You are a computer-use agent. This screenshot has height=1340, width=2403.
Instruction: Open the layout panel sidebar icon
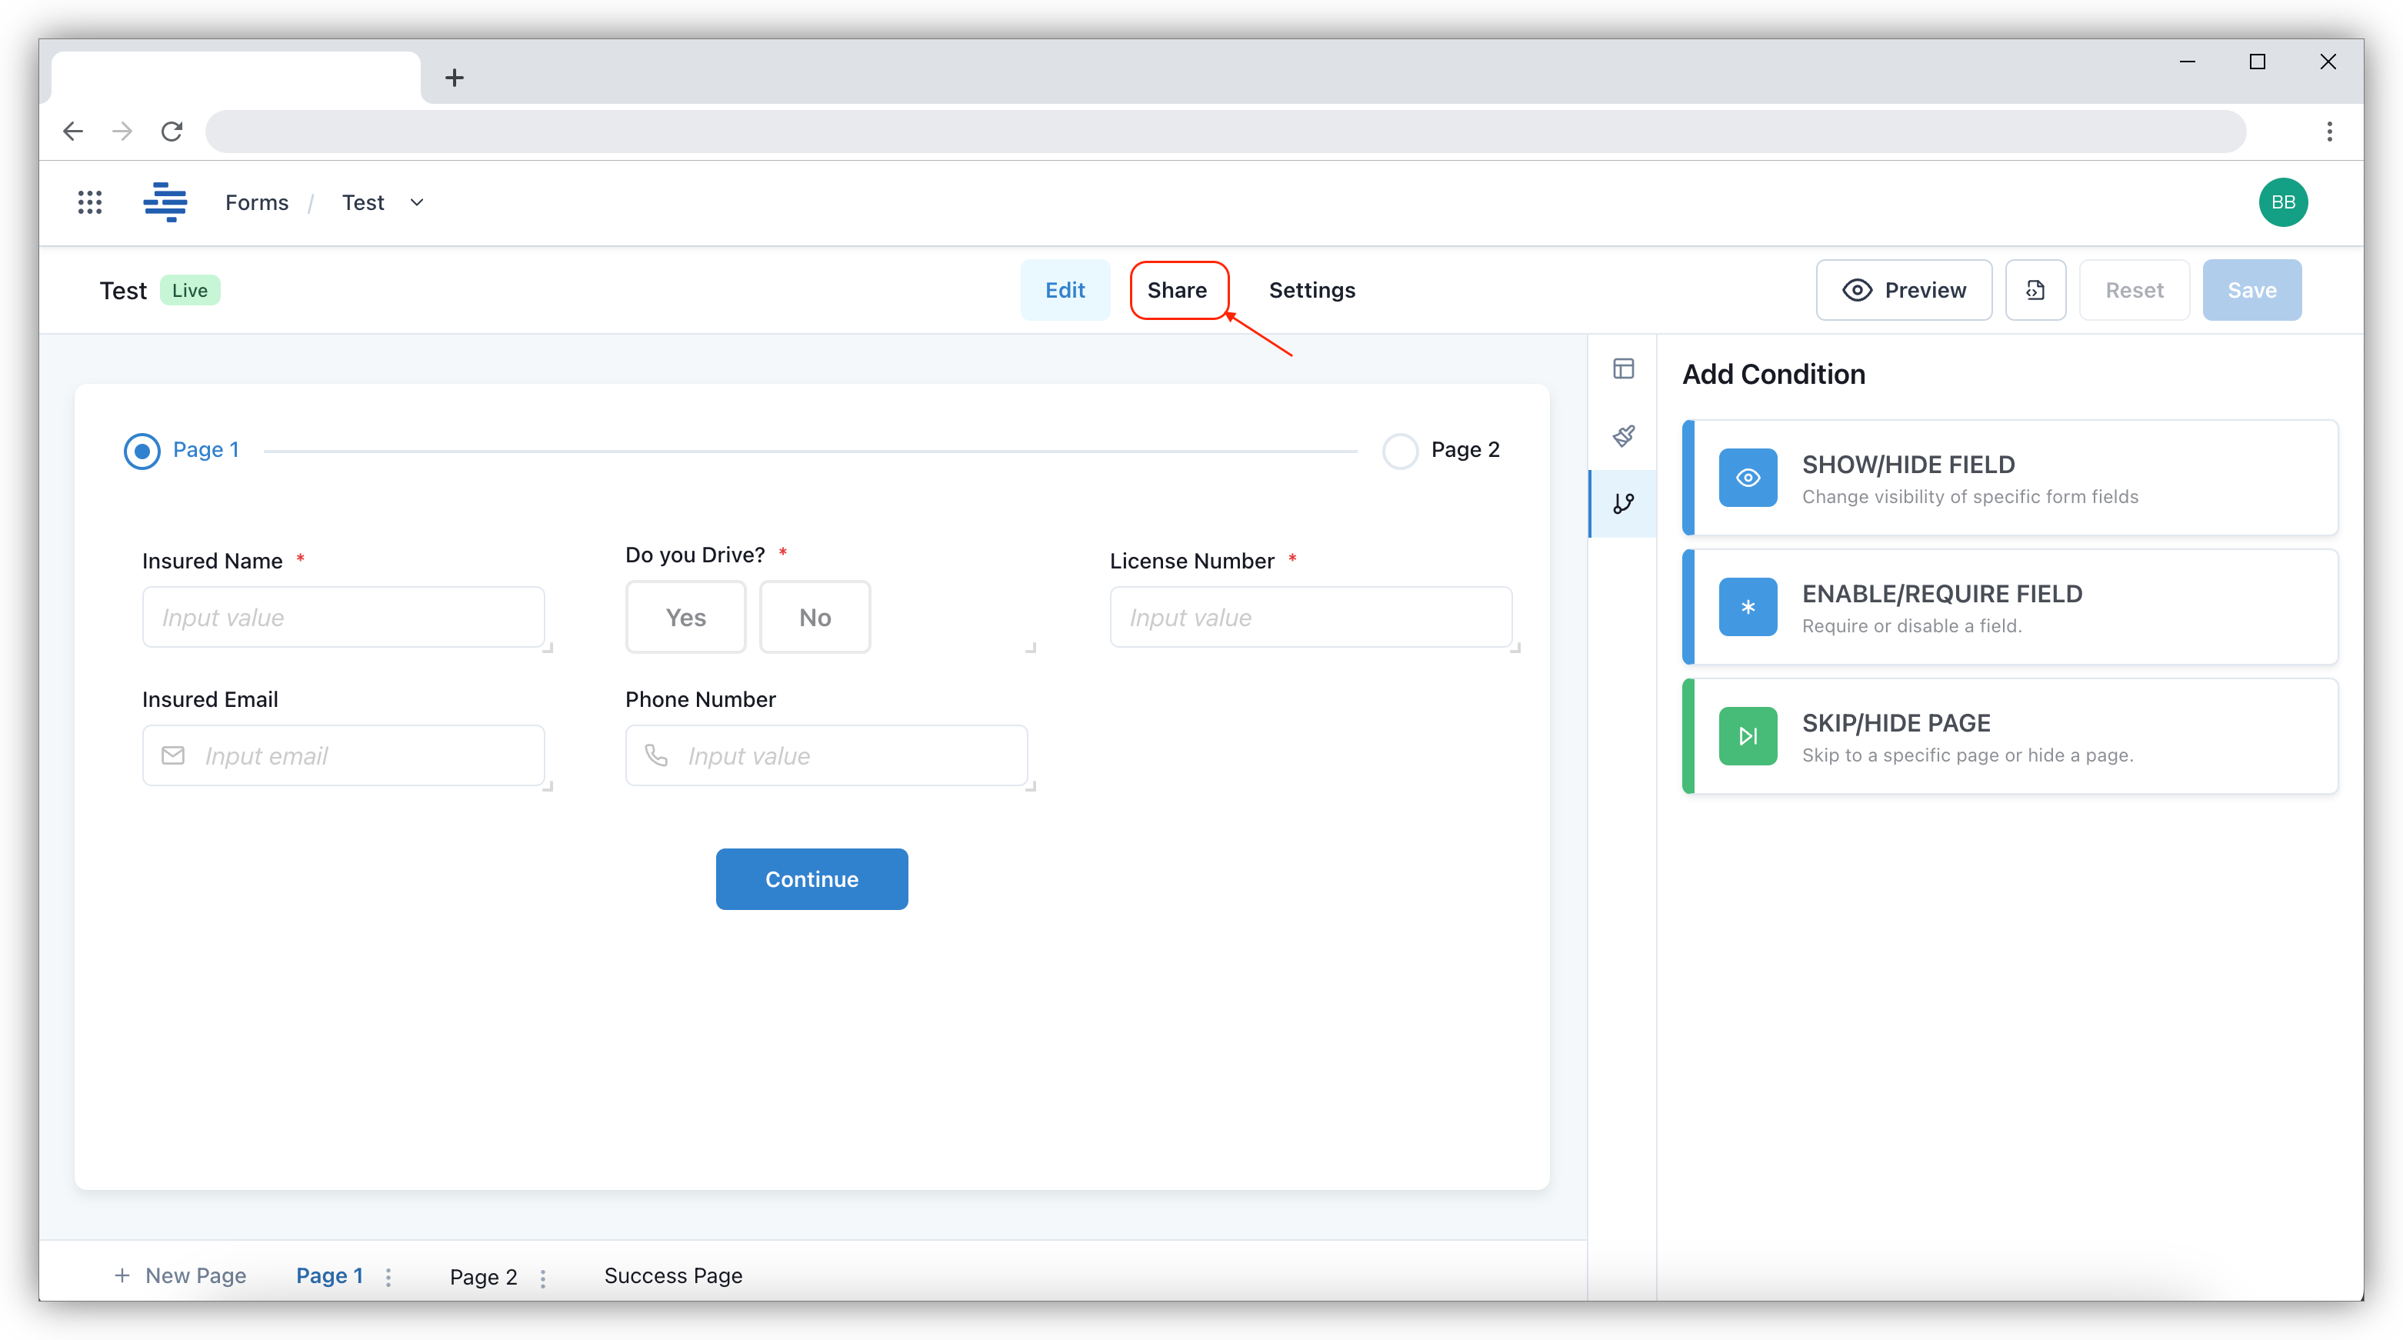(1623, 368)
